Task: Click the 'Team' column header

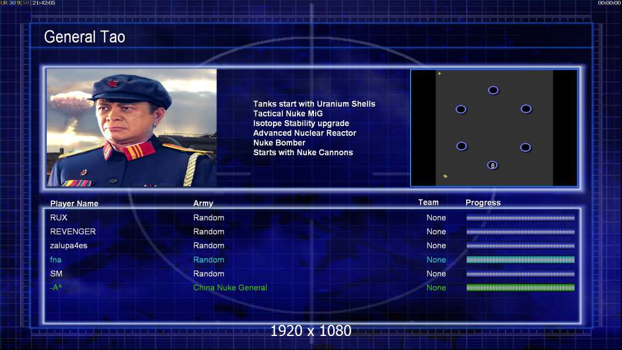Action: [x=428, y=202]
